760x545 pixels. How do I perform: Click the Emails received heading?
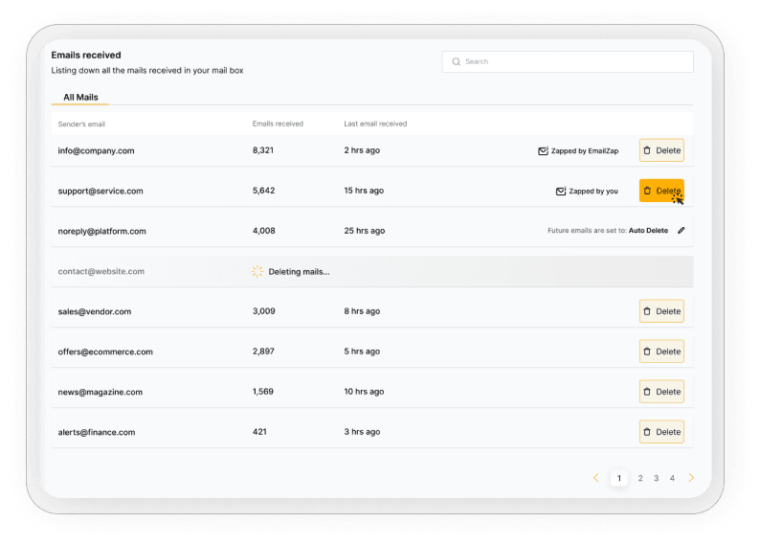coord(86,56)
